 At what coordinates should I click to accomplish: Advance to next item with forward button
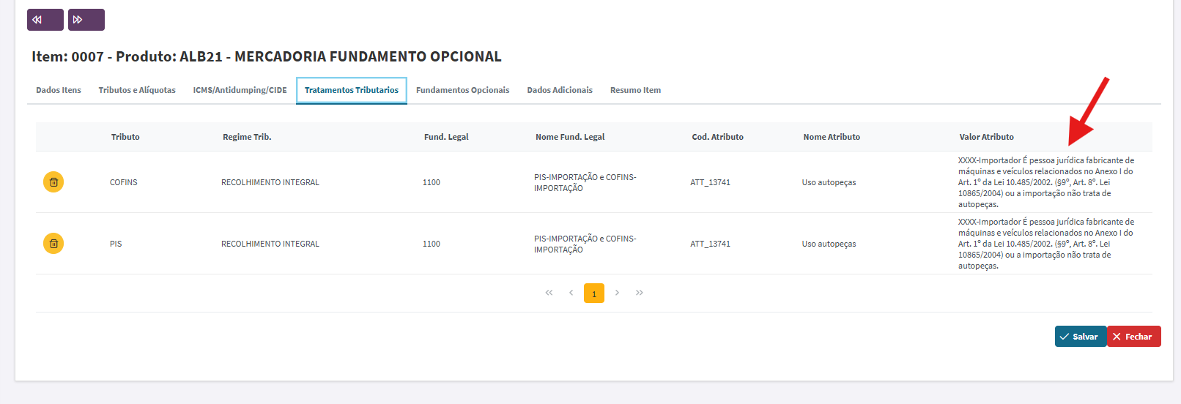pyautogui.click(x=86, y=20)
